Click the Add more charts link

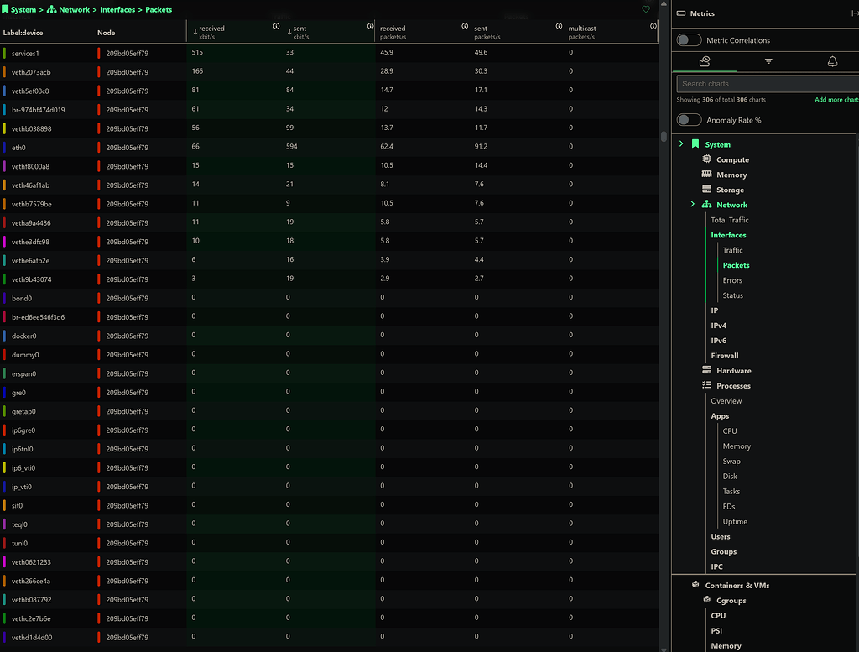835,99
